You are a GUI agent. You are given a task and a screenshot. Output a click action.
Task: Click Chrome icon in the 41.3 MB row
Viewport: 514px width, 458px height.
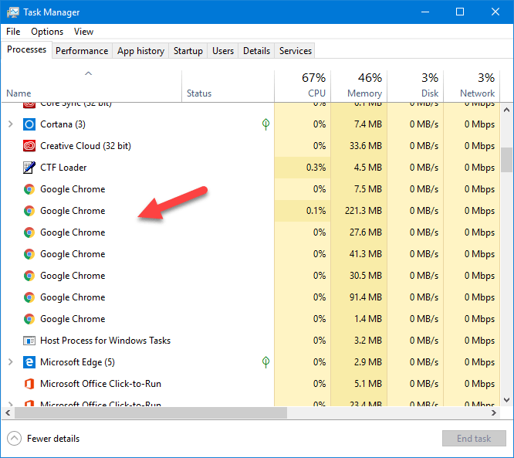(x=29, y=254)
